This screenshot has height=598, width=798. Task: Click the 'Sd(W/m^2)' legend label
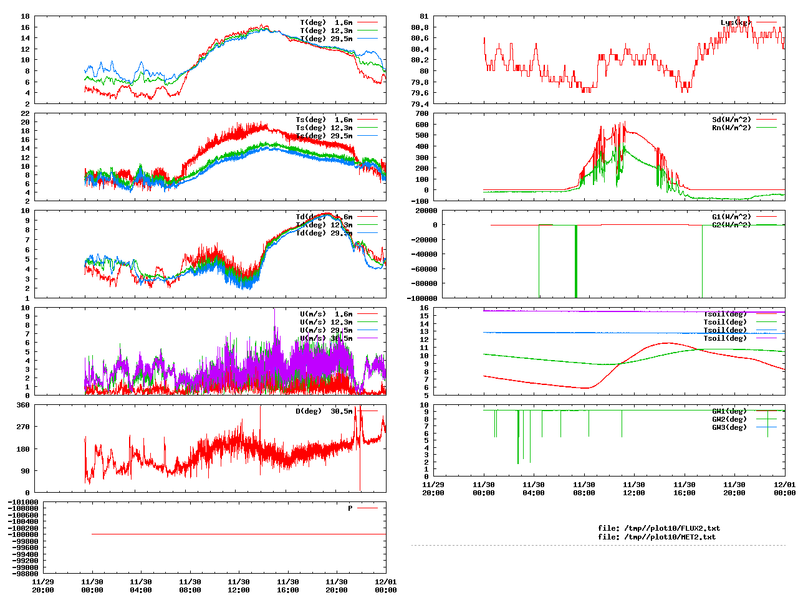pyautogui.click(x=731, y=120)
